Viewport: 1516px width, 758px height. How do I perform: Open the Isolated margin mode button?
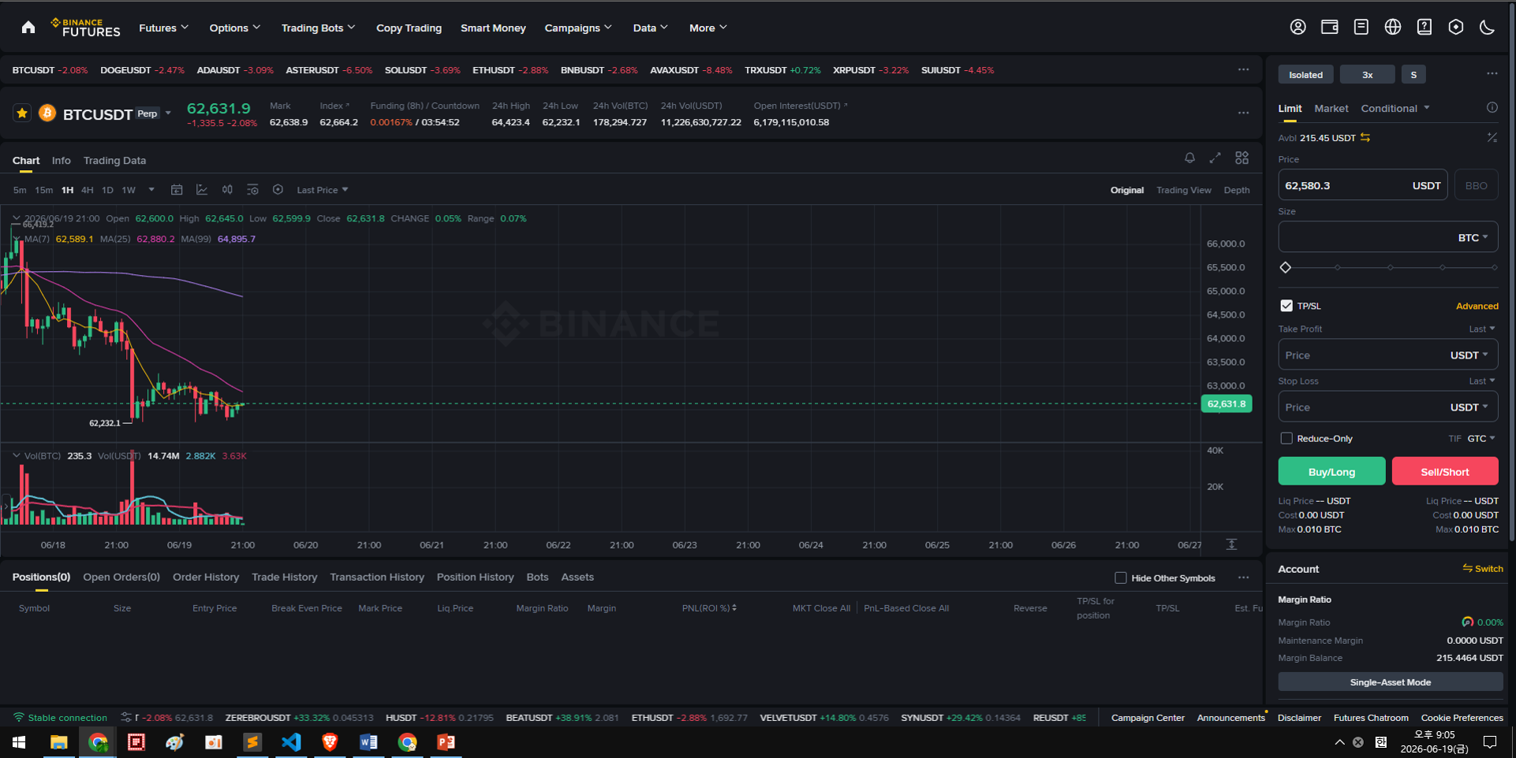click(x=1305, y=75)
